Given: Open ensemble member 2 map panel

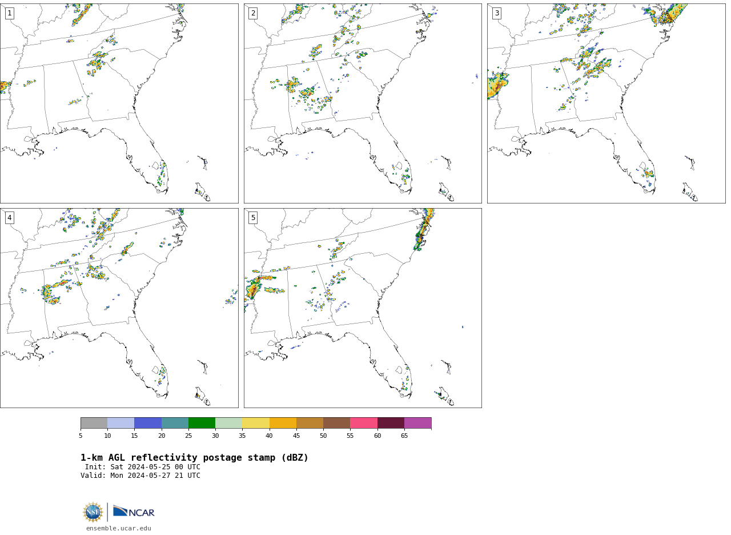Looking at the screenshot, I should [363, 103].
